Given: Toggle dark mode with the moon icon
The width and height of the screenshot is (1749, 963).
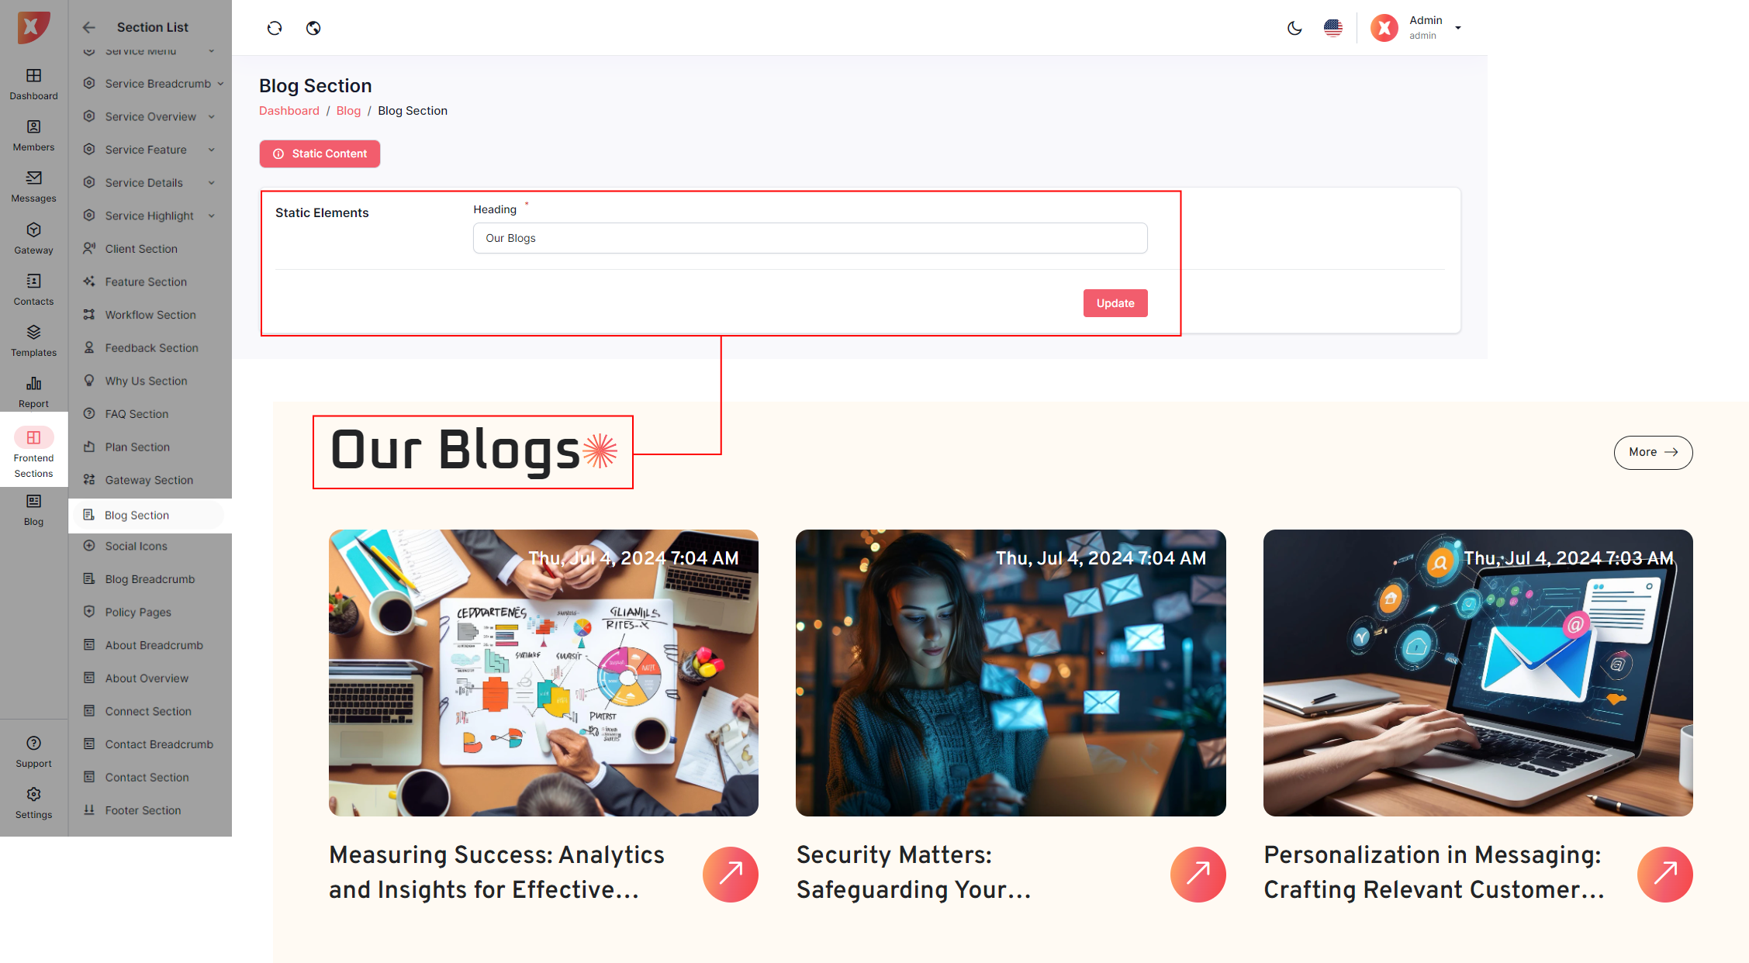Looking at the screenshot, I should (x=1294, y=28).
